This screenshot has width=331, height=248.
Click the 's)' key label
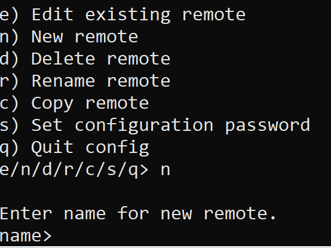(x=10, y=126)
